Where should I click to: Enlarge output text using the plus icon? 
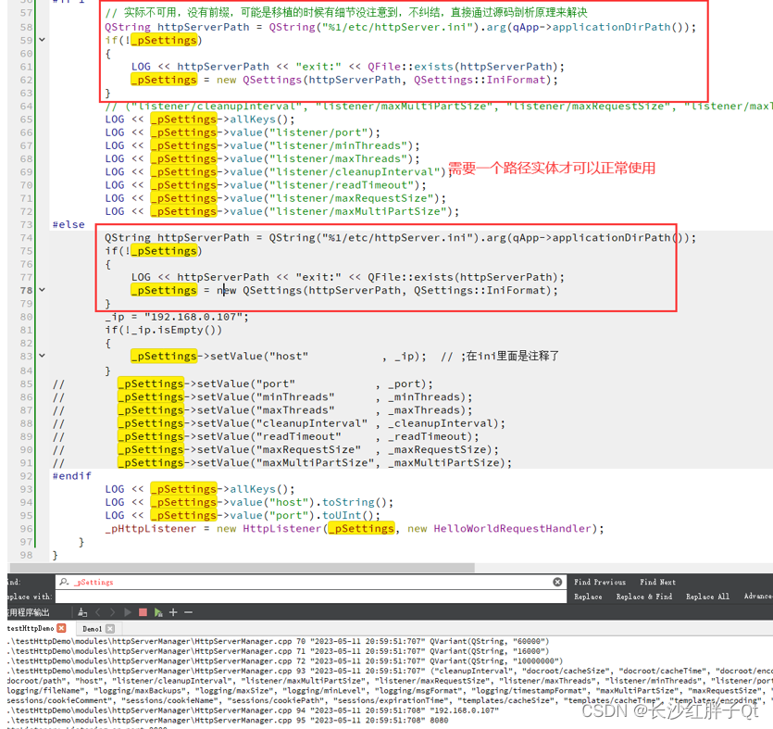(173, 612)
